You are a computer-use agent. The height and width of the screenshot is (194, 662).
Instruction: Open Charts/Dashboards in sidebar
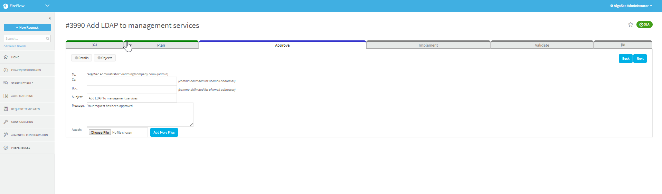coord(26,70)
